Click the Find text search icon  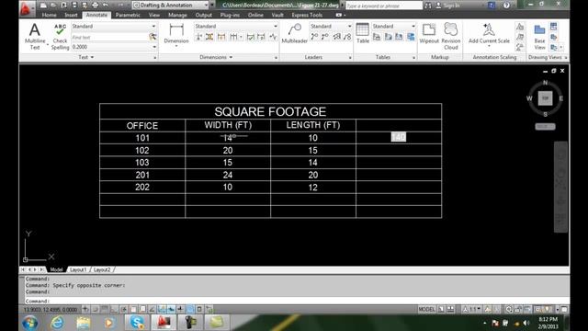[x=153, y=37]
